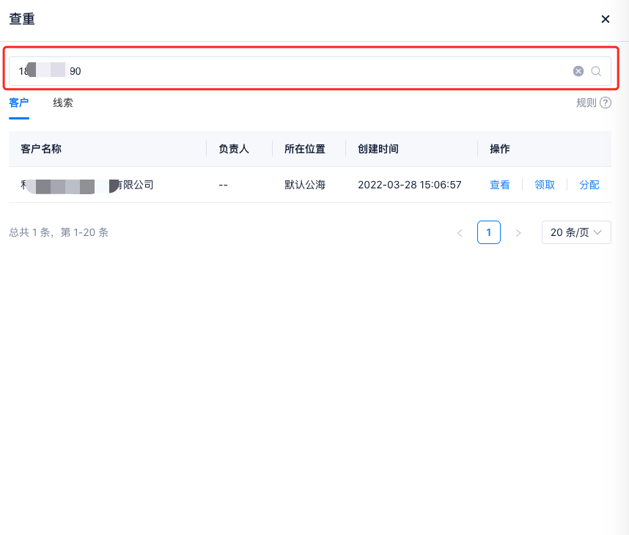Image resolution: width=629 pixels, height=535 pixels.
Task: Close the 查重 dialog
Action: click(x=606, y=19)
